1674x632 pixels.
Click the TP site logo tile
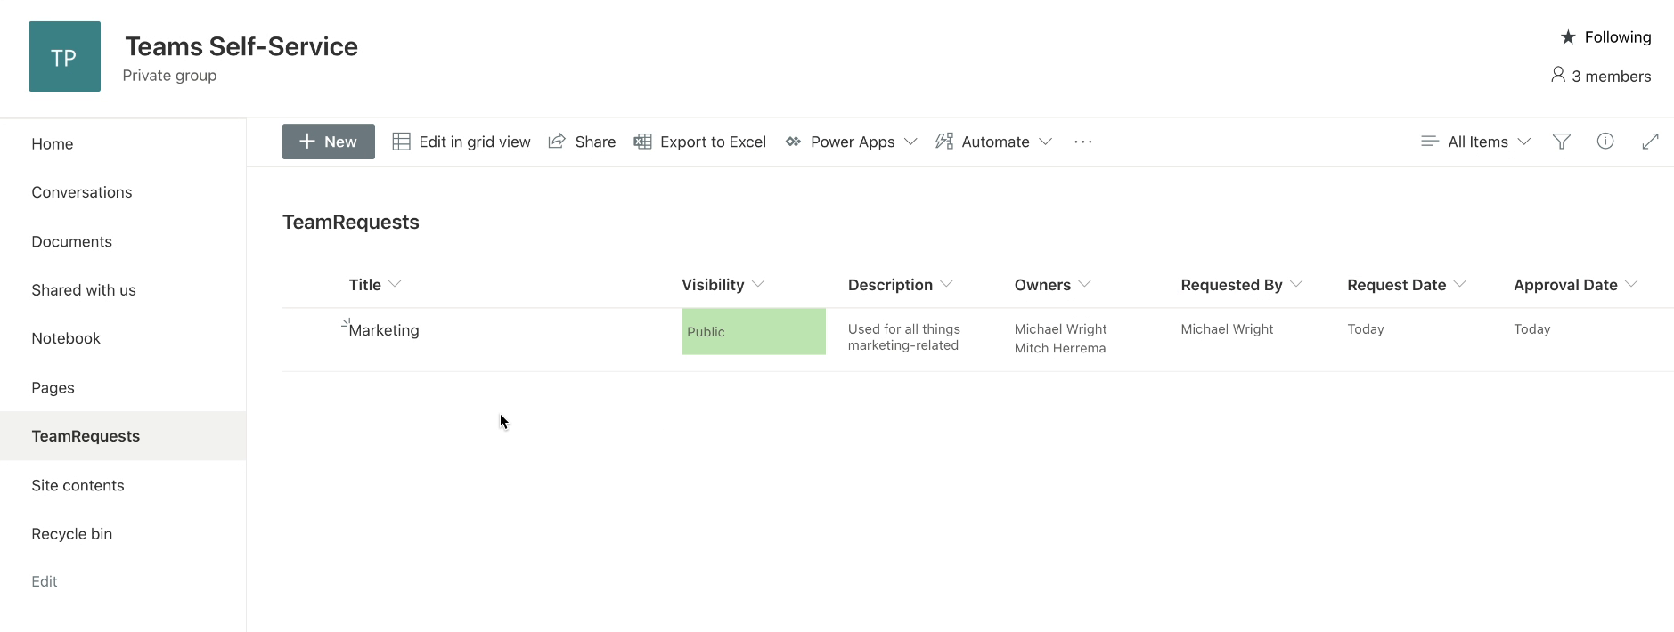(x=65, y=57)
